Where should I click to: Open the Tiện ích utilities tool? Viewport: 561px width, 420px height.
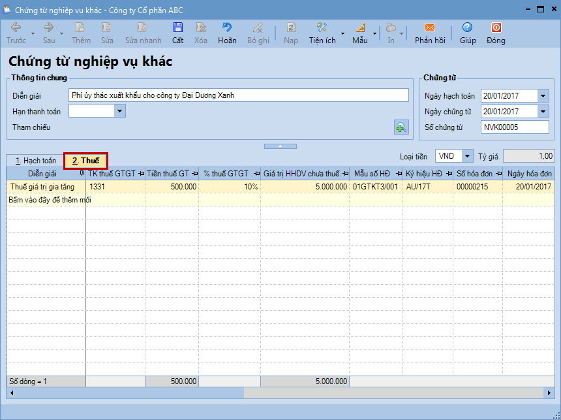tap(322, 28)
